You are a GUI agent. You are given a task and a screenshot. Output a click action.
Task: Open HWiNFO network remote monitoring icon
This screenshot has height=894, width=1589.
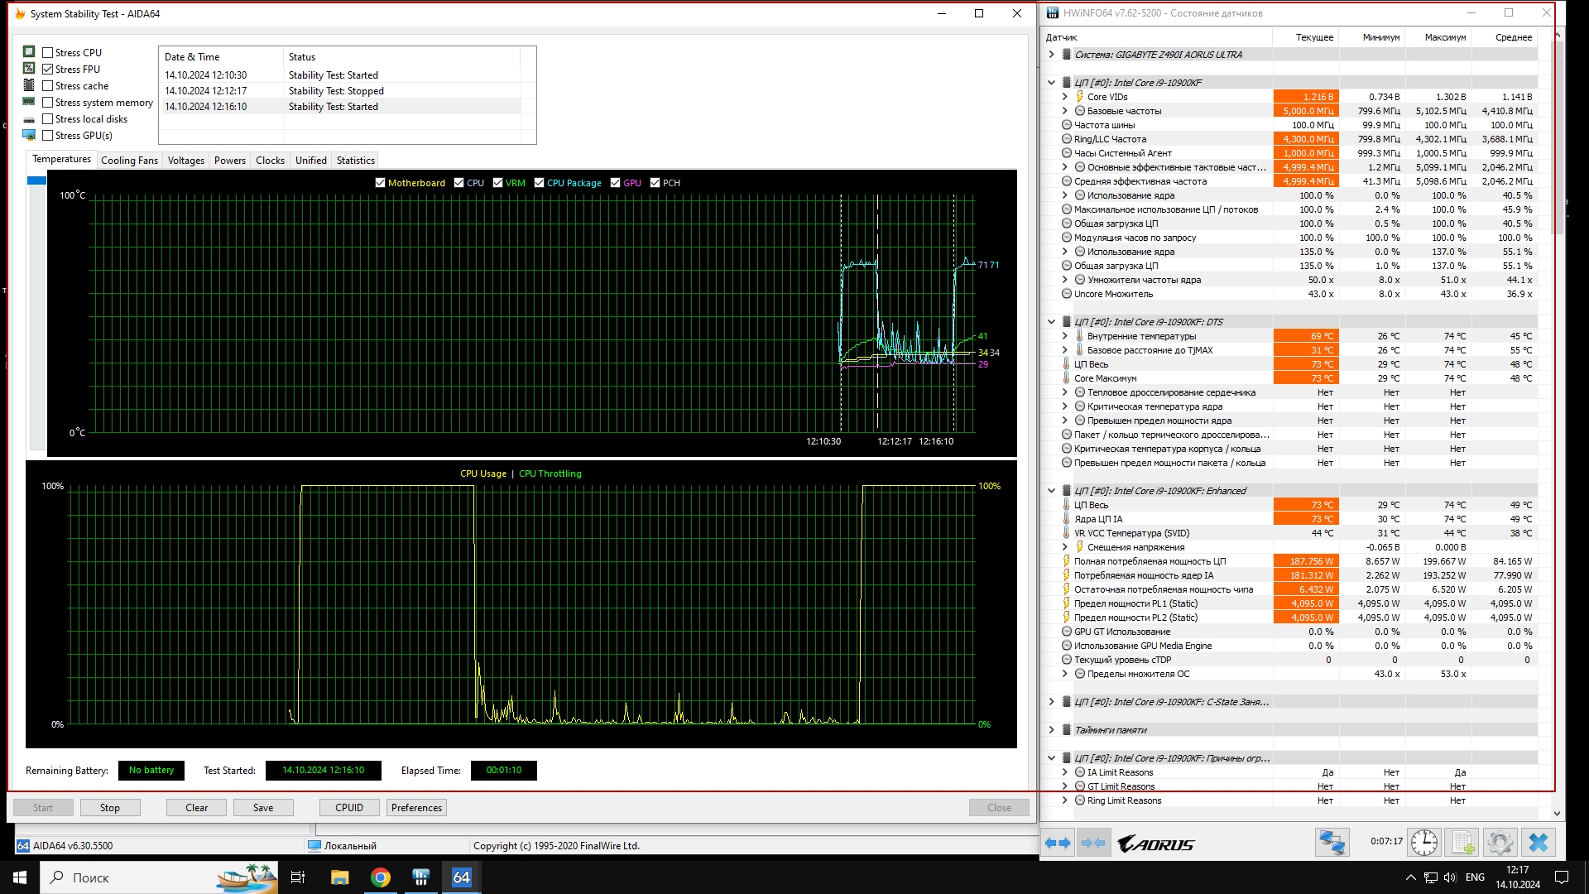click(x=1332, y=843)
